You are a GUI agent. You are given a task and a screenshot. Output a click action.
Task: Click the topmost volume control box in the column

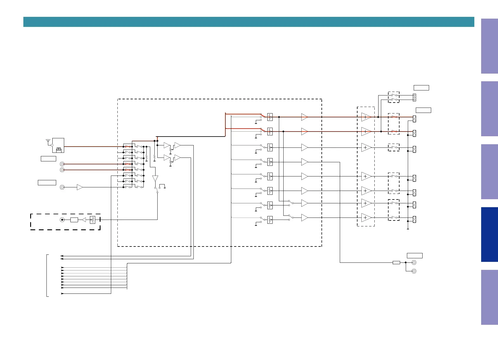tap(270, 117)
